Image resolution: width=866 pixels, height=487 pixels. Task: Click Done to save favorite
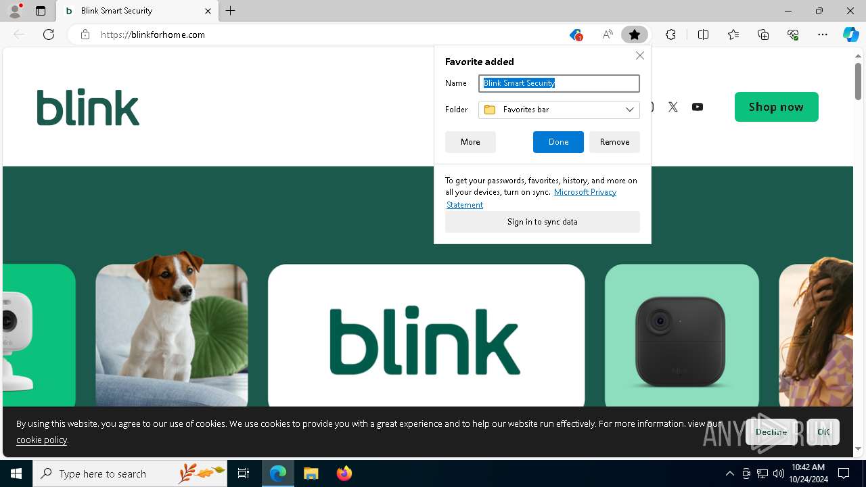point(558,142)
